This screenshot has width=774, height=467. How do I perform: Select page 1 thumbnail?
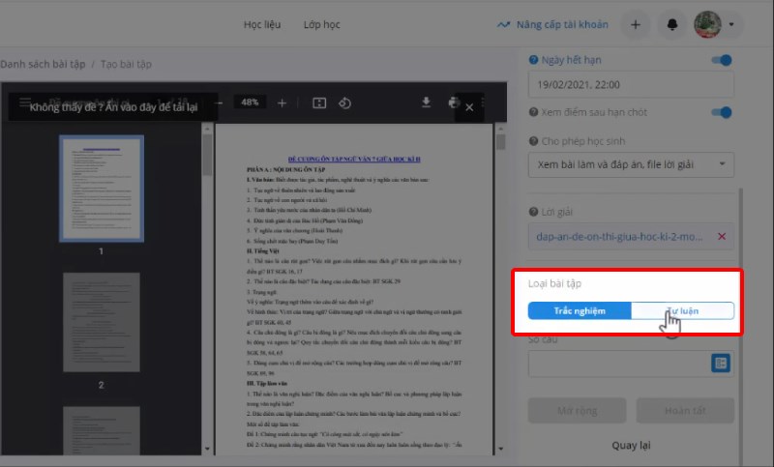(x=102, y=189)
